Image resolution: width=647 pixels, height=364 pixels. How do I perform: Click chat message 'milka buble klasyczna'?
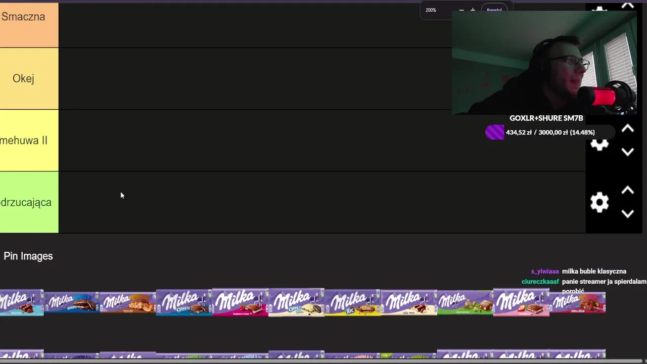(594, 271)
